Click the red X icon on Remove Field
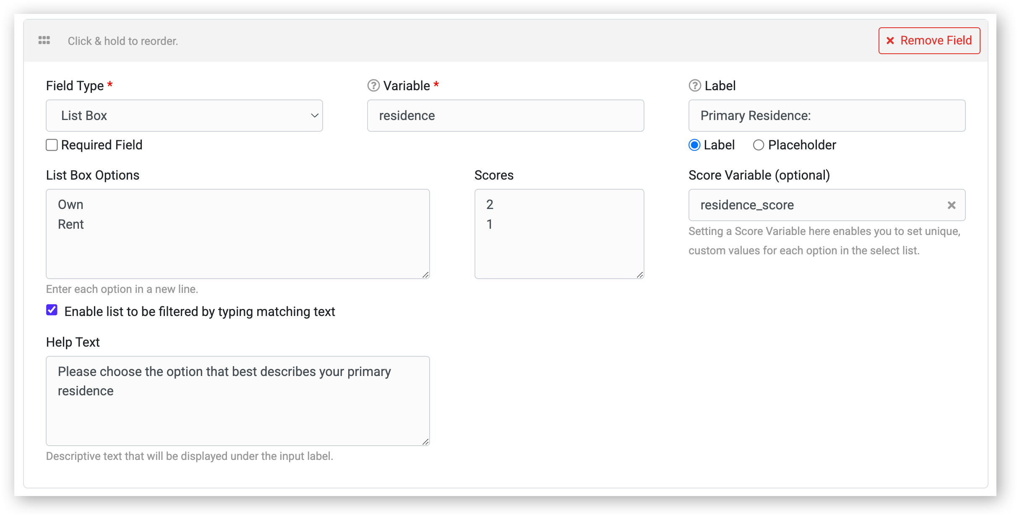Screen dimensions: 1017x517 (890, 41)
